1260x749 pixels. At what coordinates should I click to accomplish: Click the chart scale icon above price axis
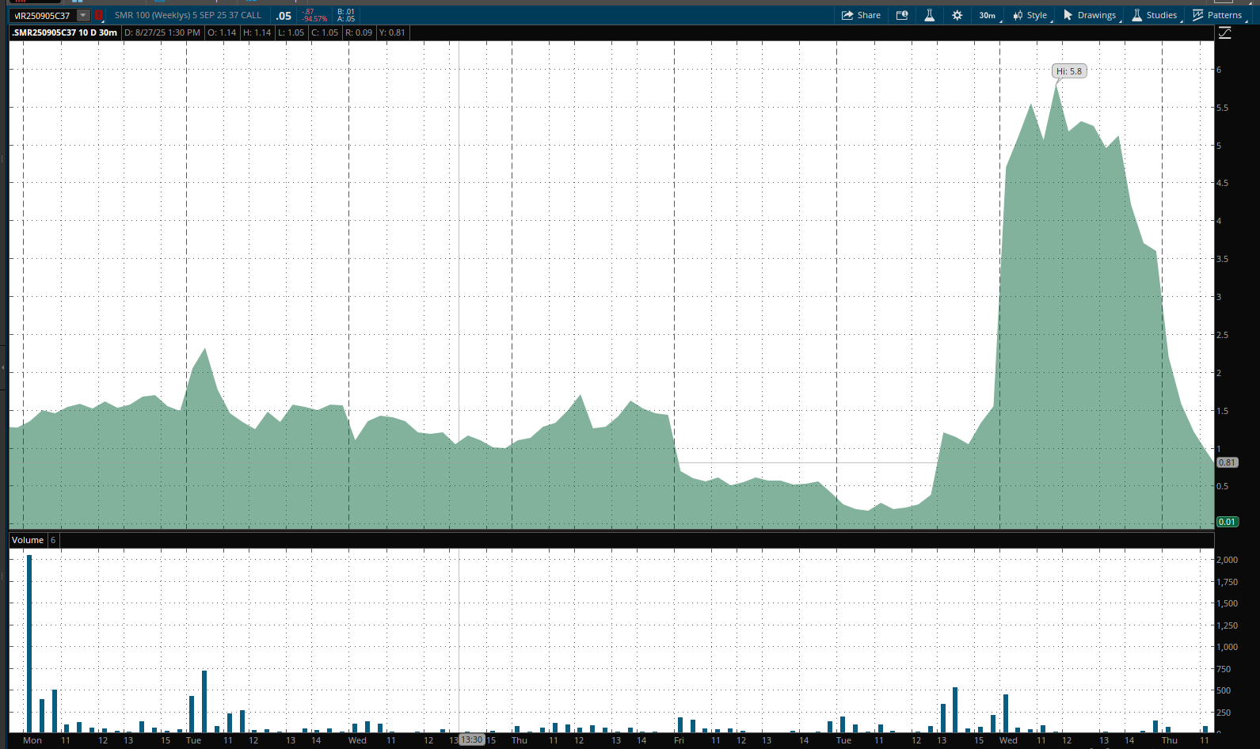tap(1224, 32)
